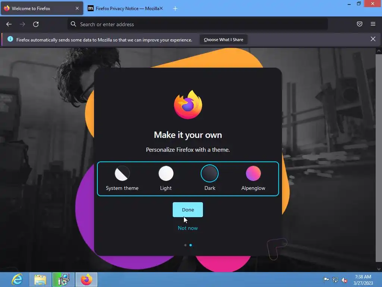Select the System theme option
This screenshot has height=287, width=382.
coord(122,178)
